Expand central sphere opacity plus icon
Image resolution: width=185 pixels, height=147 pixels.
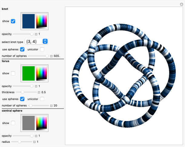(36, 136)
